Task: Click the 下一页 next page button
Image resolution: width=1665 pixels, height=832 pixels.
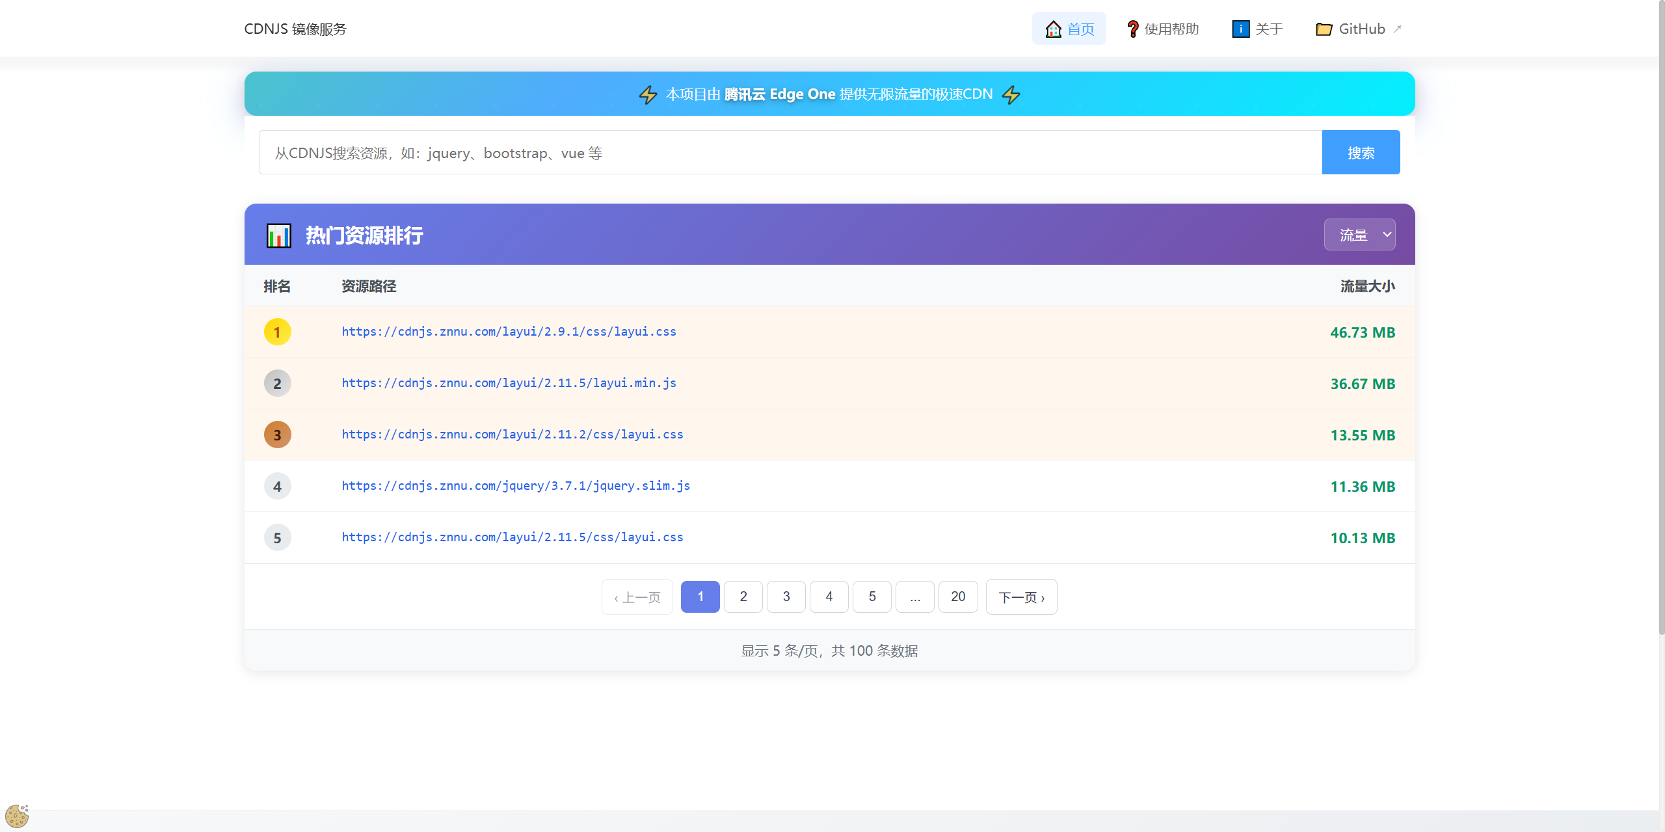Action: [x=1020, y=597]
